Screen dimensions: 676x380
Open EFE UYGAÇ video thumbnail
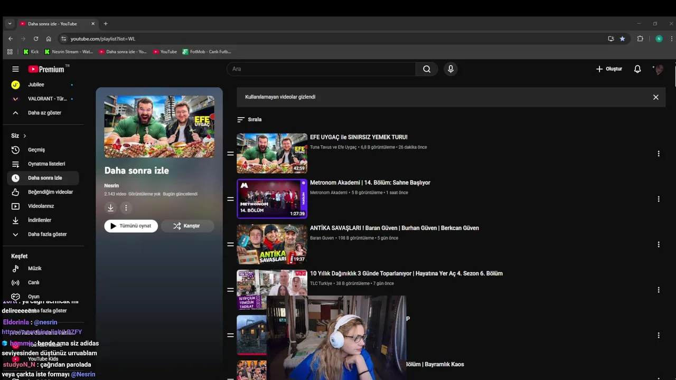272,153
